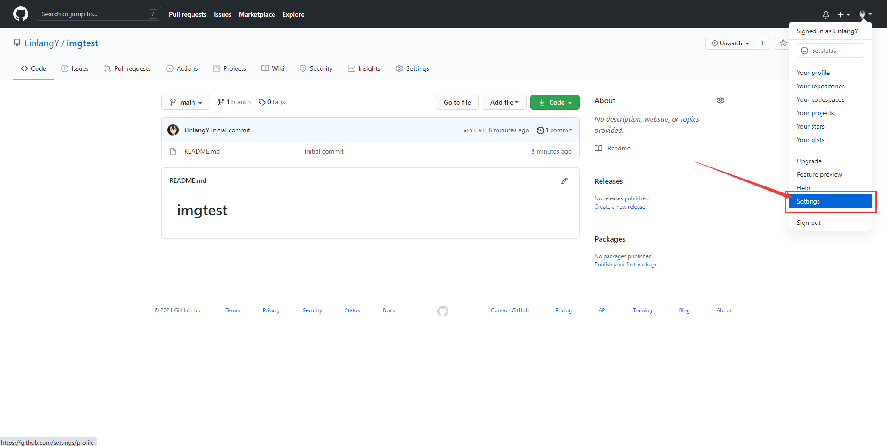Click LinlangY commit author avatar

click(x=173, y=130)
